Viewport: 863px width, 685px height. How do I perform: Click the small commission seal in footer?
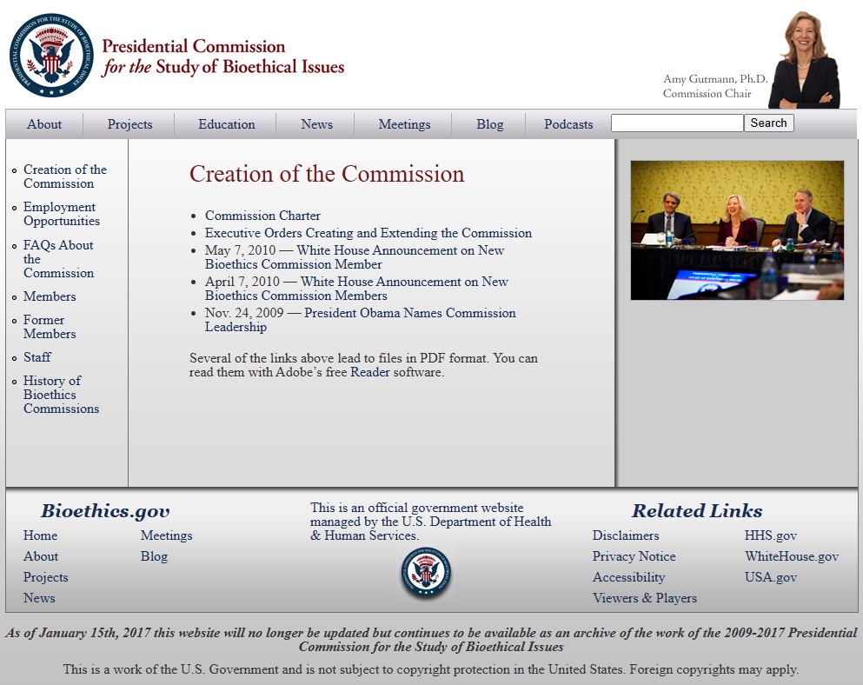(426, 573)
